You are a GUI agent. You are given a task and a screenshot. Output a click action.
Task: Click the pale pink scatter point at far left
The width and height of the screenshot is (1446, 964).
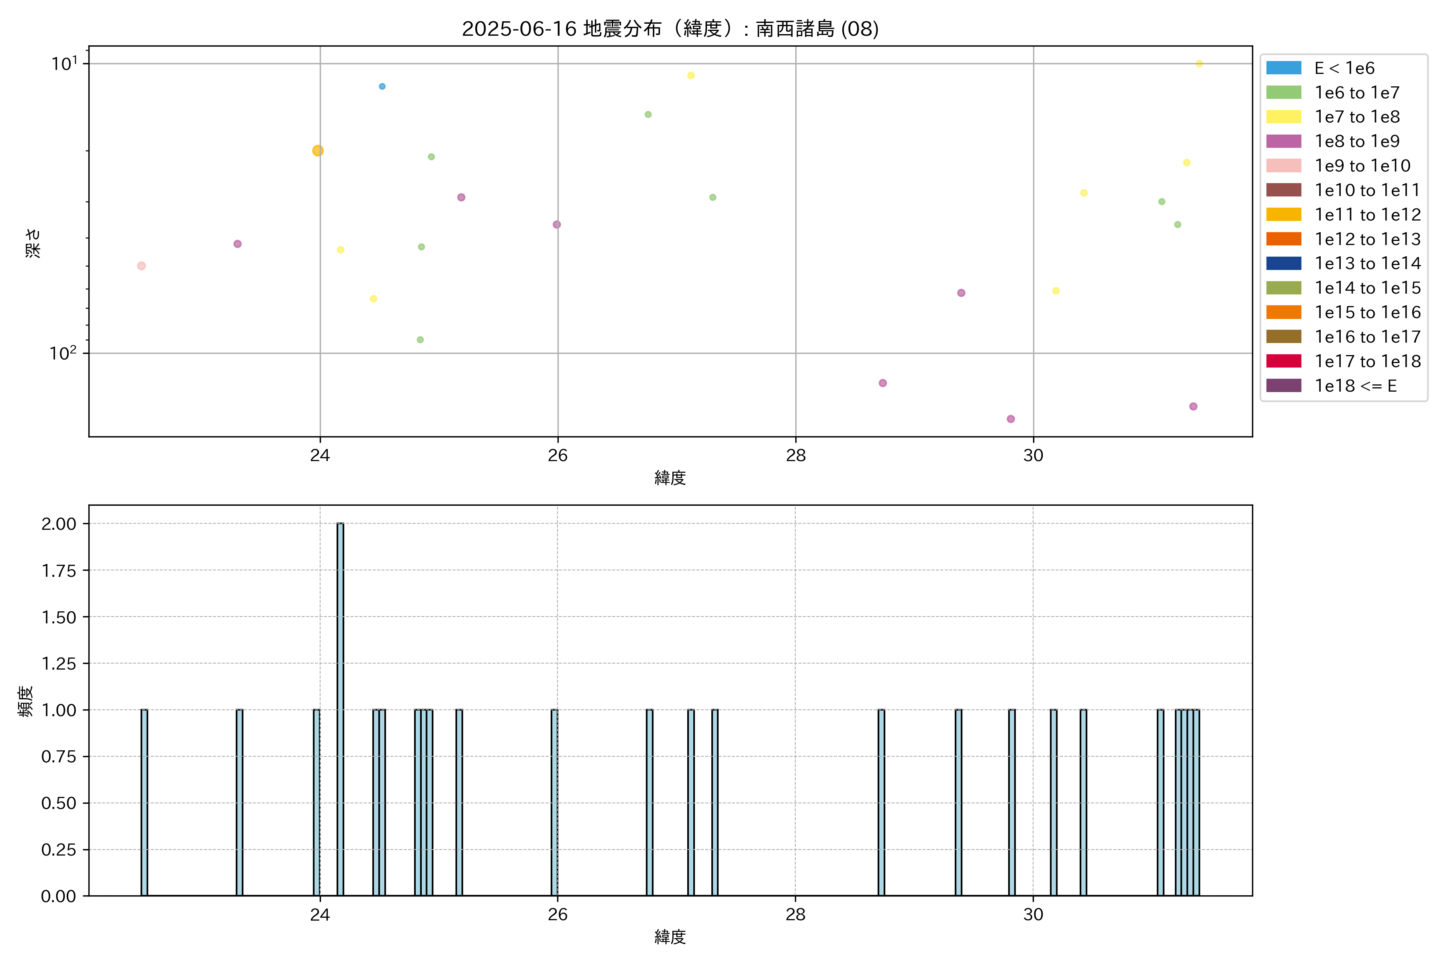tap(141, 266)
